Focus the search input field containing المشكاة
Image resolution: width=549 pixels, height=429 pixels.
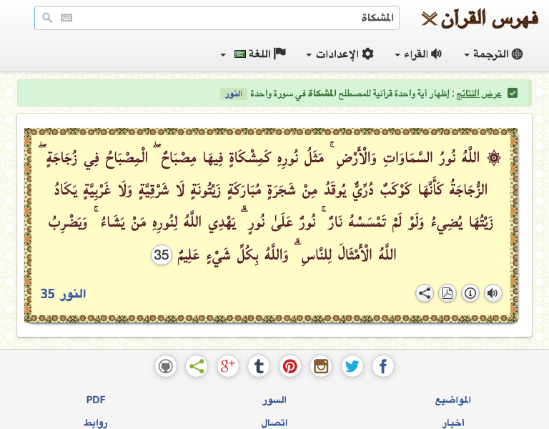point(217,18)
